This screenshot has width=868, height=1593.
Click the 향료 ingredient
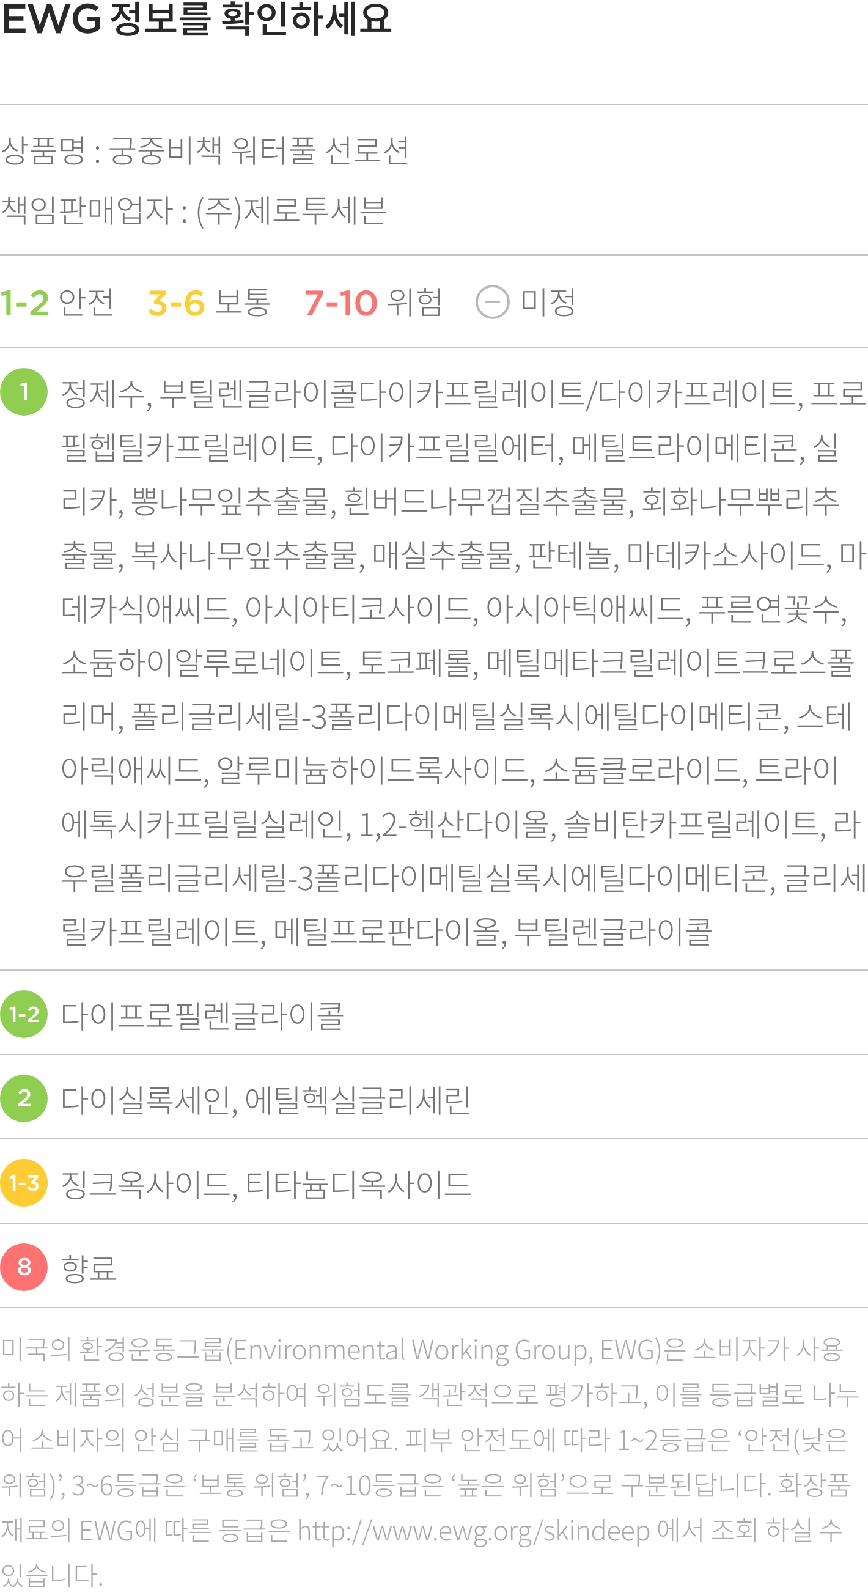click(x=89, y=1268)
